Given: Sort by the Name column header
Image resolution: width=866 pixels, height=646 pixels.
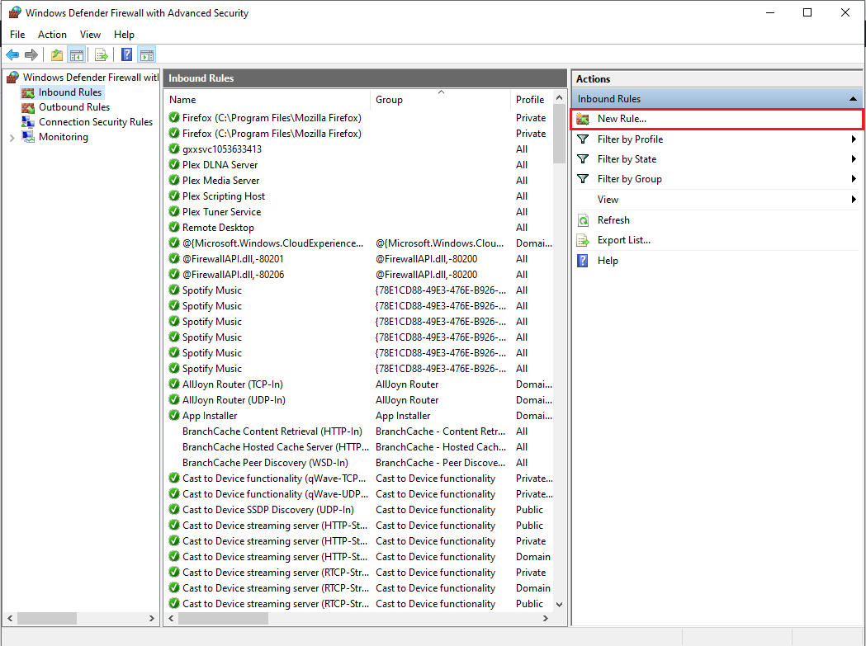Looking at the screenshot, I should [x=267, y=99].
